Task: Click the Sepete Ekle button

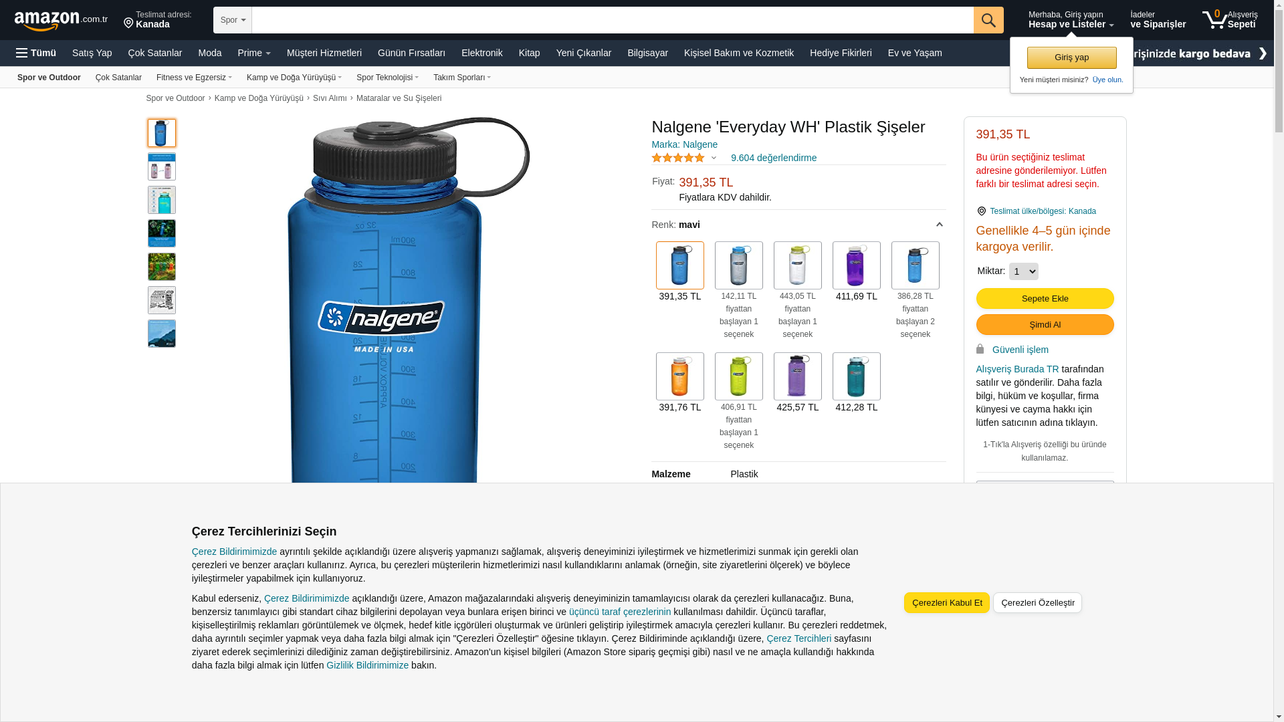Action: tap(1045, 298)
